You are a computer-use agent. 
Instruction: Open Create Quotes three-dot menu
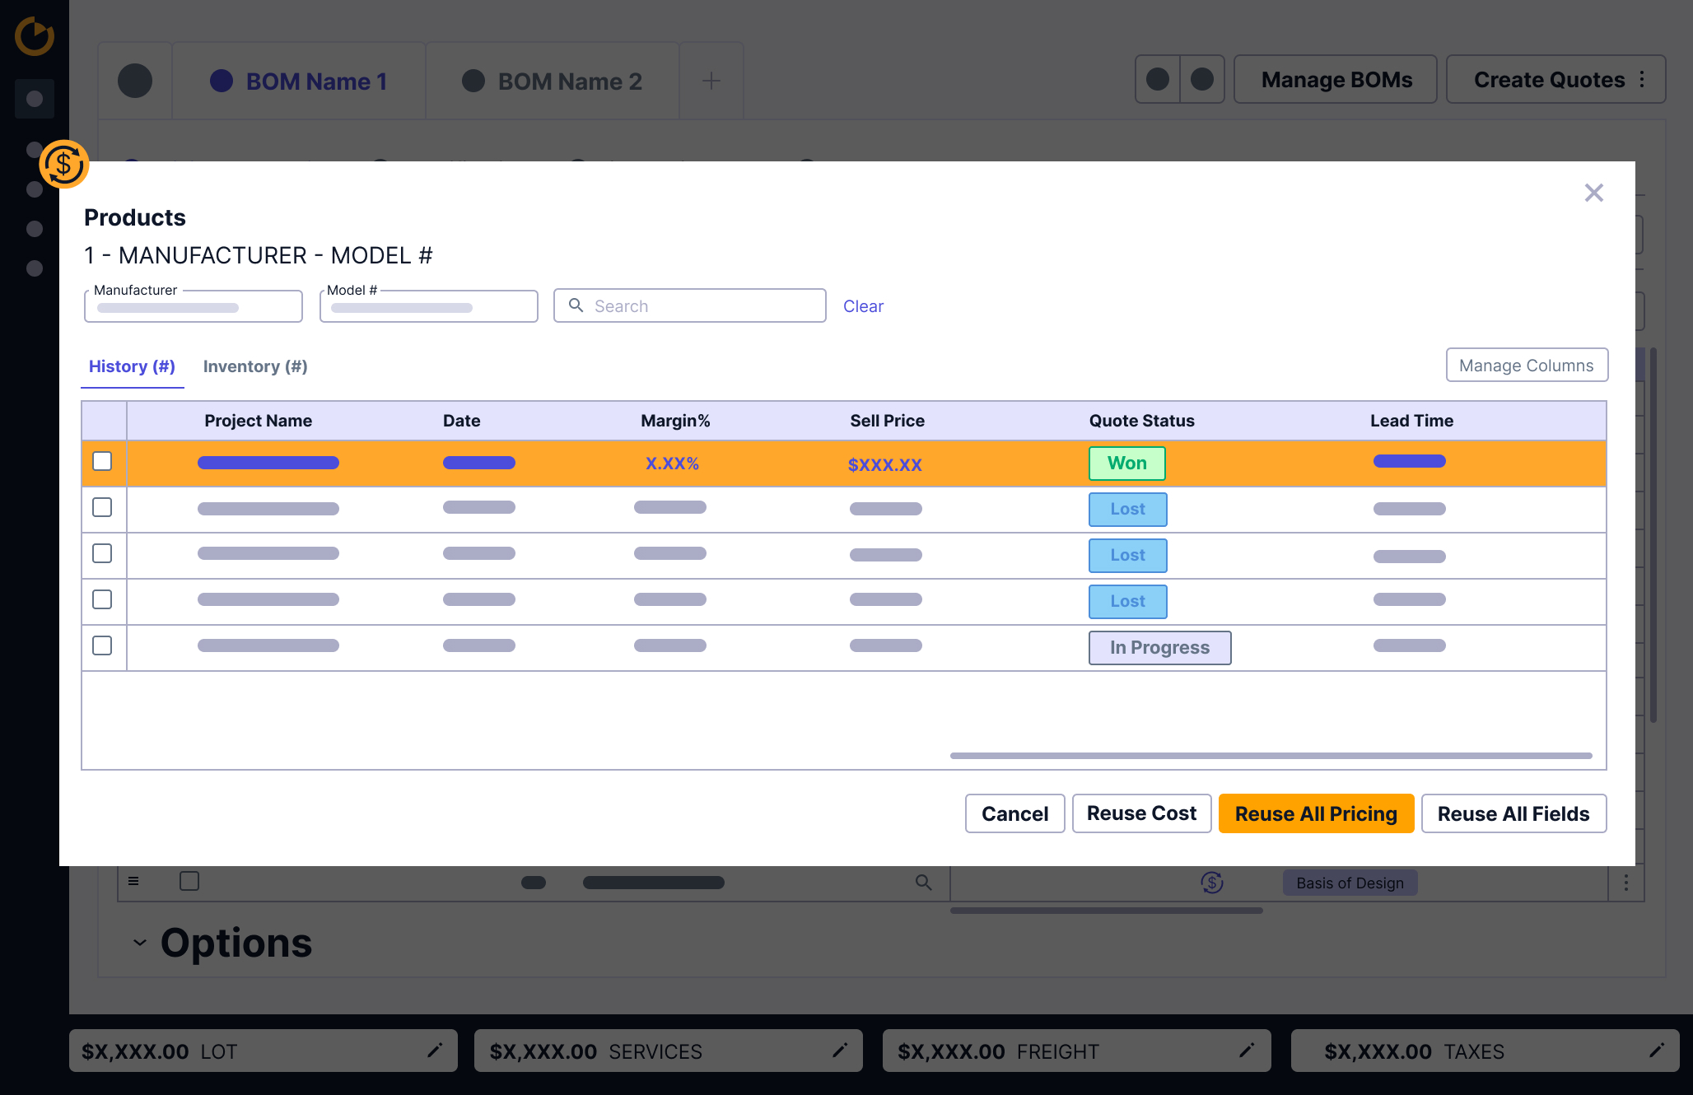[x=1642, y=79]
